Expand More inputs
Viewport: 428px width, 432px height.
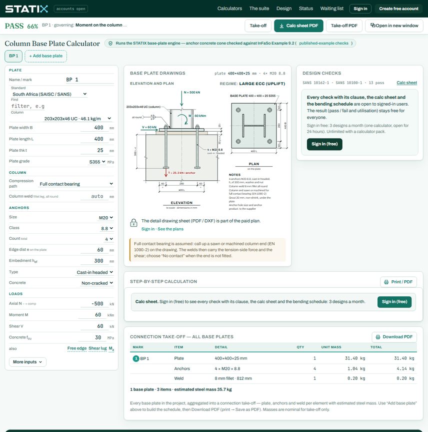pyautogui.click(x=27, y=362)
